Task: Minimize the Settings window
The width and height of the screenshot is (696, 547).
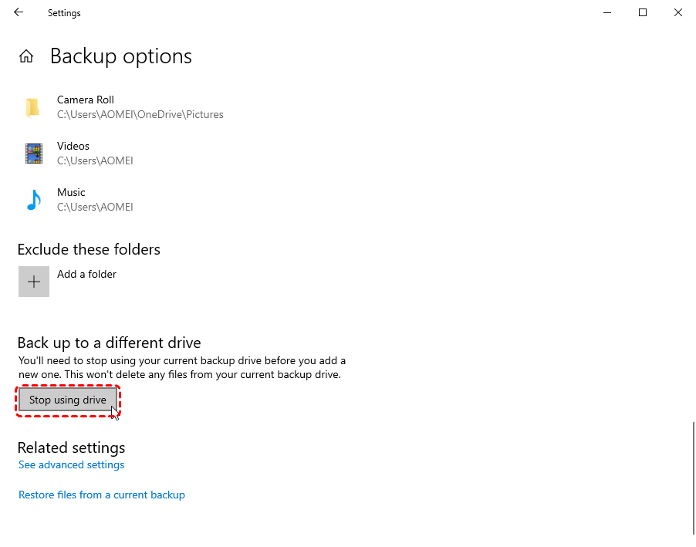Action: (x=607, y=12)
